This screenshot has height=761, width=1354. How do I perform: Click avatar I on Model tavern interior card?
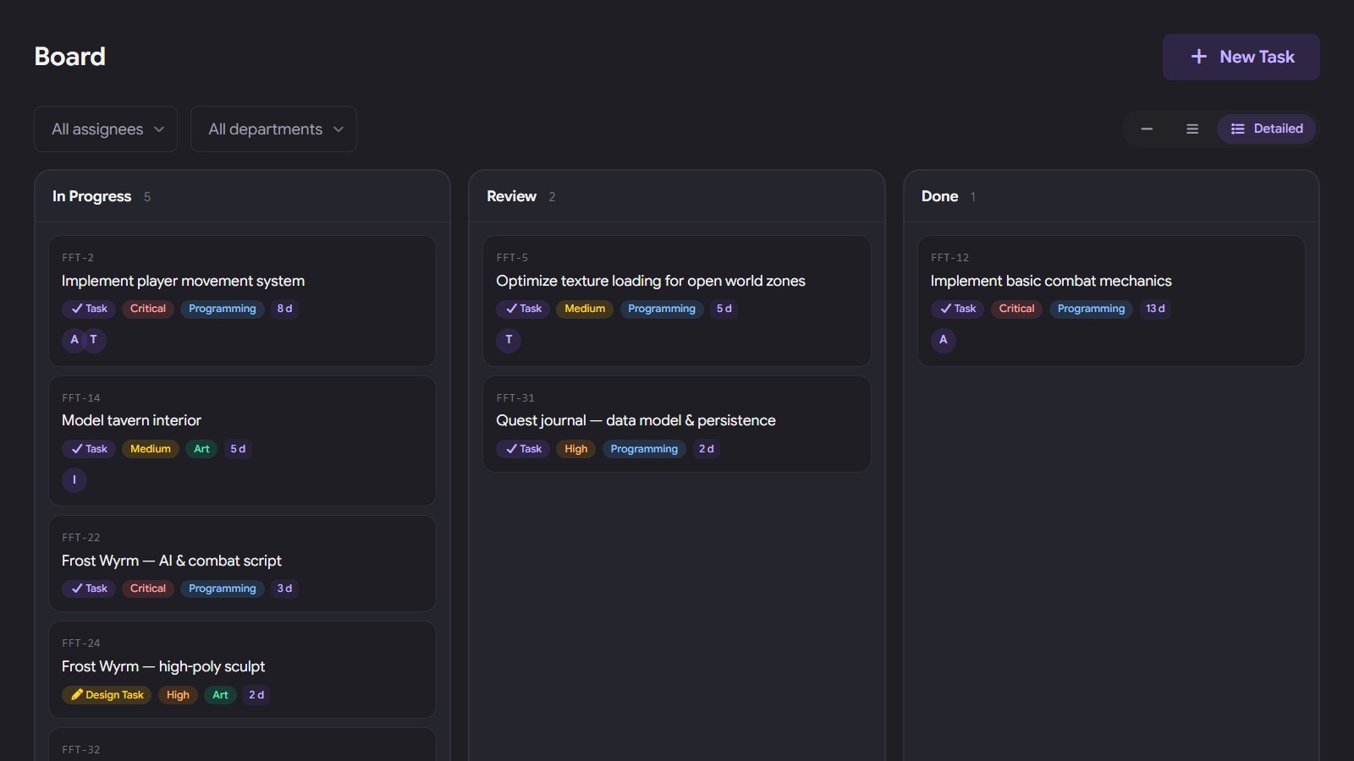tap(74, 480)
